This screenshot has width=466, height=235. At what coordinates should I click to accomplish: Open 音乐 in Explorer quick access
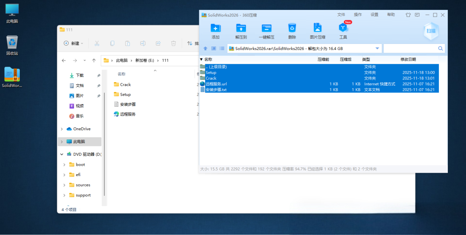pyautogui.click(x=77, y=116)
